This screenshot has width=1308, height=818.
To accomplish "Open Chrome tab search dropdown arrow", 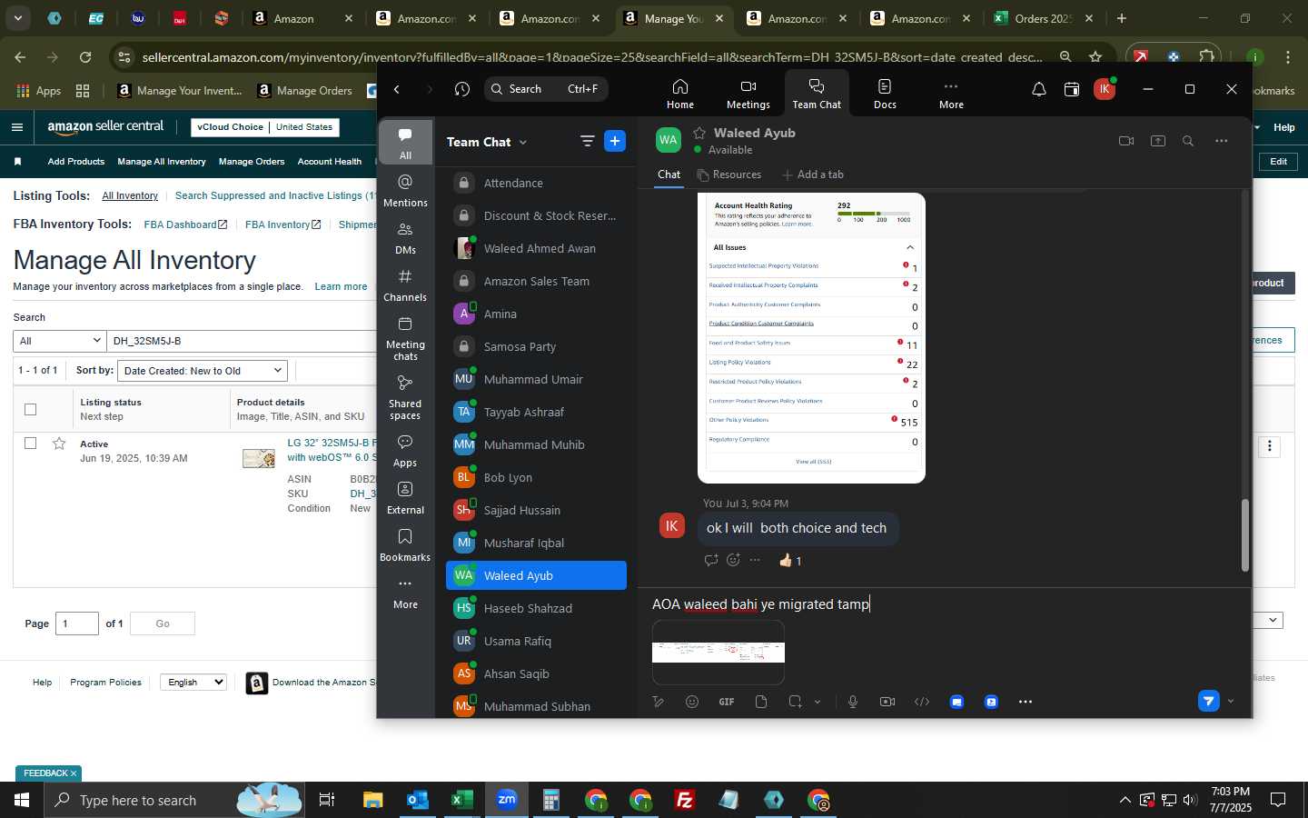I will [x=17, y=18].
